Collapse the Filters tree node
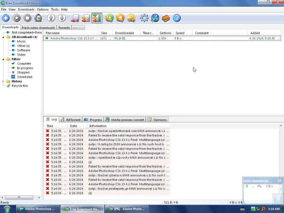Screen dimensions: 284x213 [3, 59]
